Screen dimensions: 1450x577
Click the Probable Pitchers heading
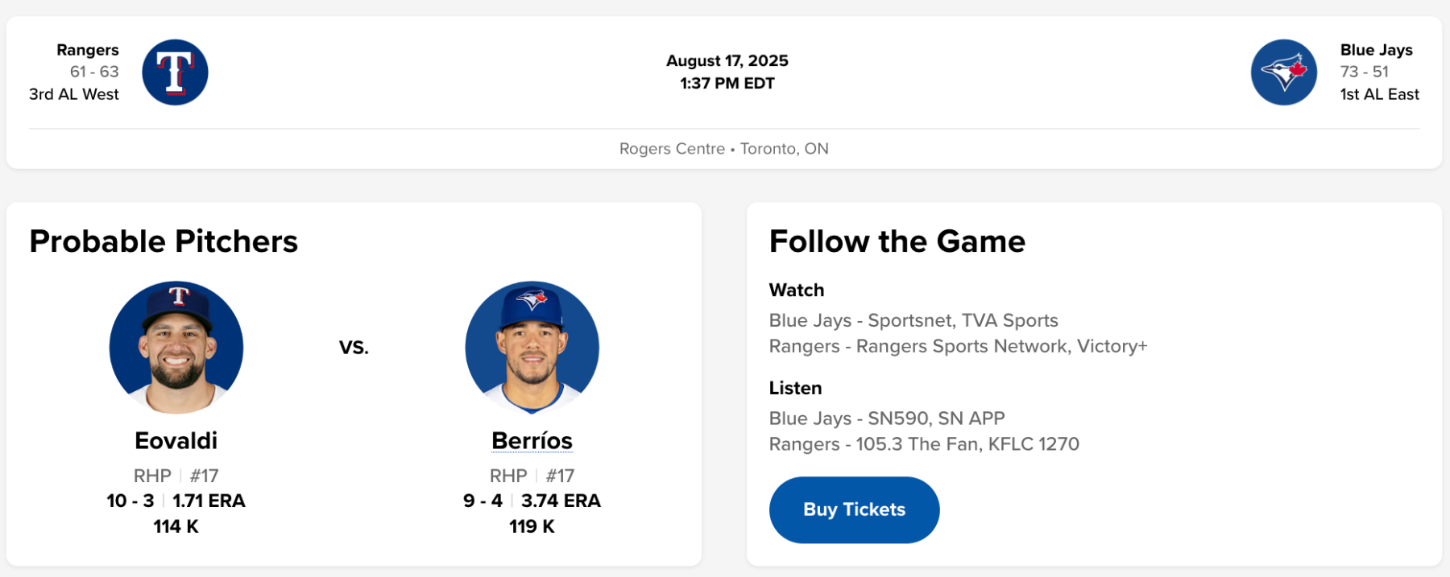[164, 241]
